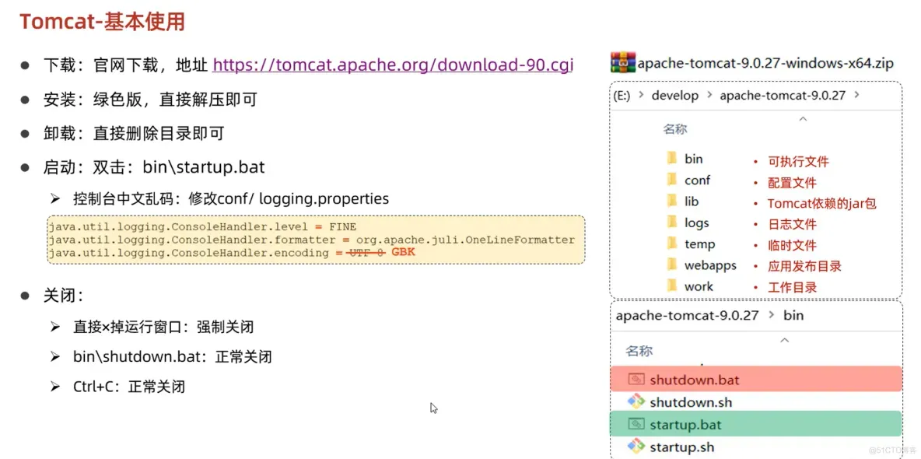Image resolution: width=921 pixels, height=459 pixels.
Task: Expand chevron before bin in lower breadcrumb
Action: [x=771, y=316]
